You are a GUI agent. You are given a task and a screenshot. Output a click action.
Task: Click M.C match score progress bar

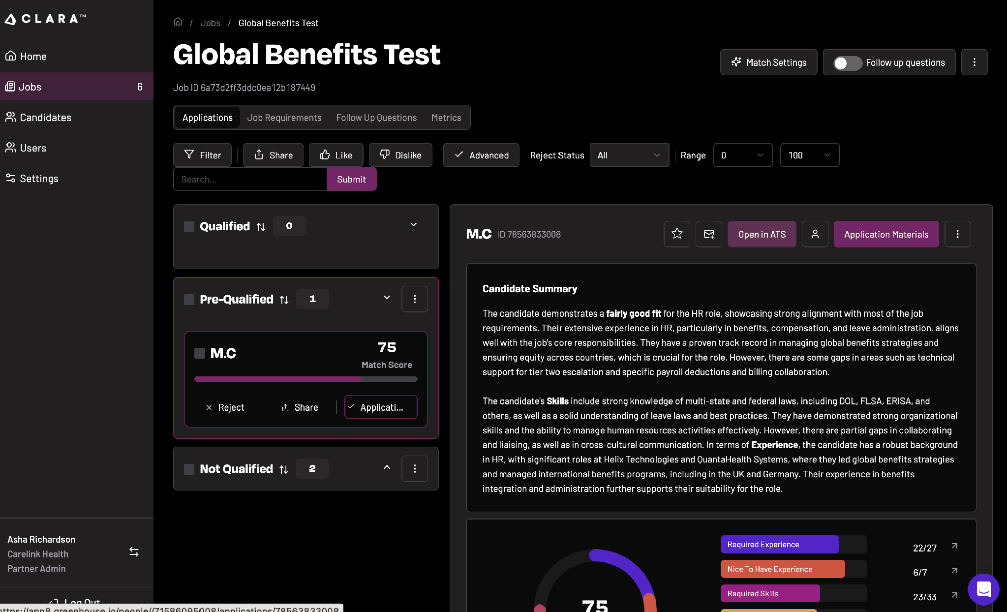tap(306, 379)
